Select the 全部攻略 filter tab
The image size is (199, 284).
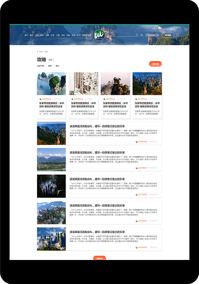pyautogui.click(x=40, y=66)
